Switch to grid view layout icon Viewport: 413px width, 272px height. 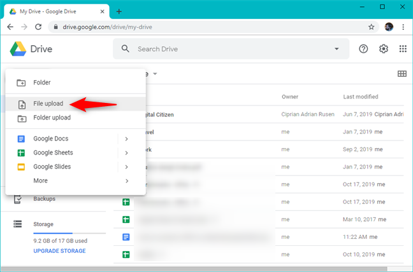(x=402, y=74)
